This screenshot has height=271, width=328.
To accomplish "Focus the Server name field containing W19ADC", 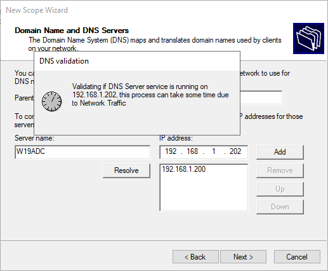I will point(82,152).
